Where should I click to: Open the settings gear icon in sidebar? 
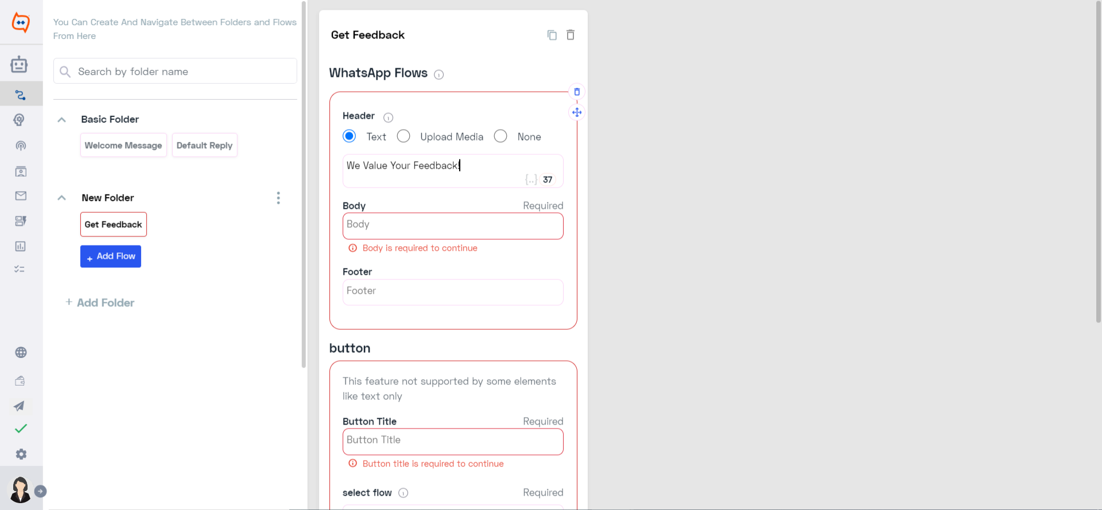(21, 454)
